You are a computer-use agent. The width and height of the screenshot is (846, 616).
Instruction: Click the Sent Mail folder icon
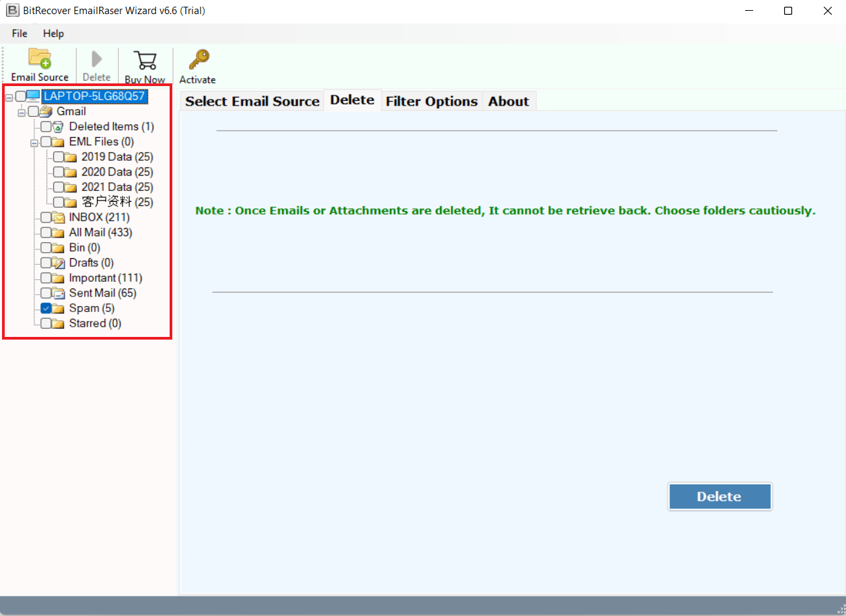click(58, 293)
